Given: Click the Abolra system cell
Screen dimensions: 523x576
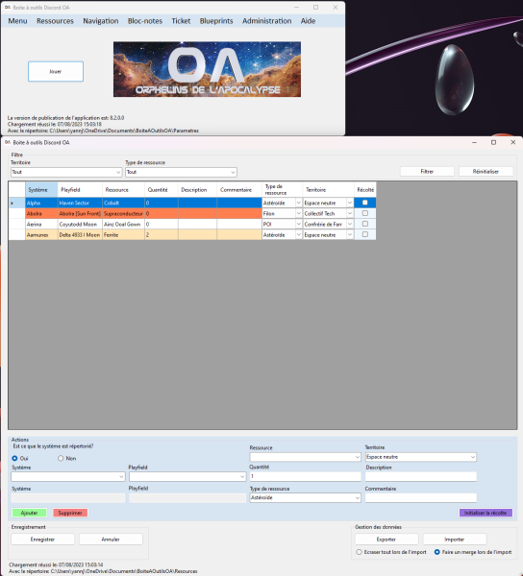Looking at the screenshot, I should pos(41,213).
